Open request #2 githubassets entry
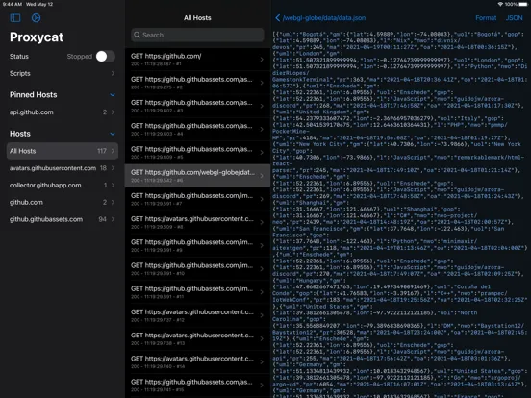The image size is (531, 398). click(x=197, y=83)
